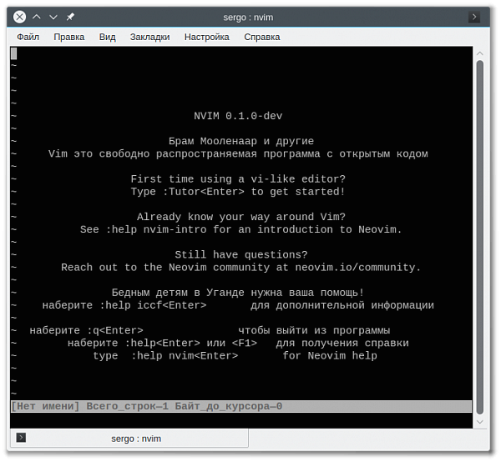Click the up-chevron maximize icon in title bar

point(37,17)
